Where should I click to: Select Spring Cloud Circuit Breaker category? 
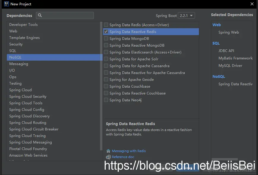[x=53, y=129]
